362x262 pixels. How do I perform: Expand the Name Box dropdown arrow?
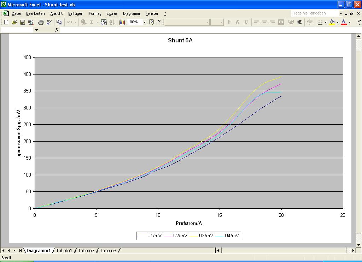click(x=36, y=30)
